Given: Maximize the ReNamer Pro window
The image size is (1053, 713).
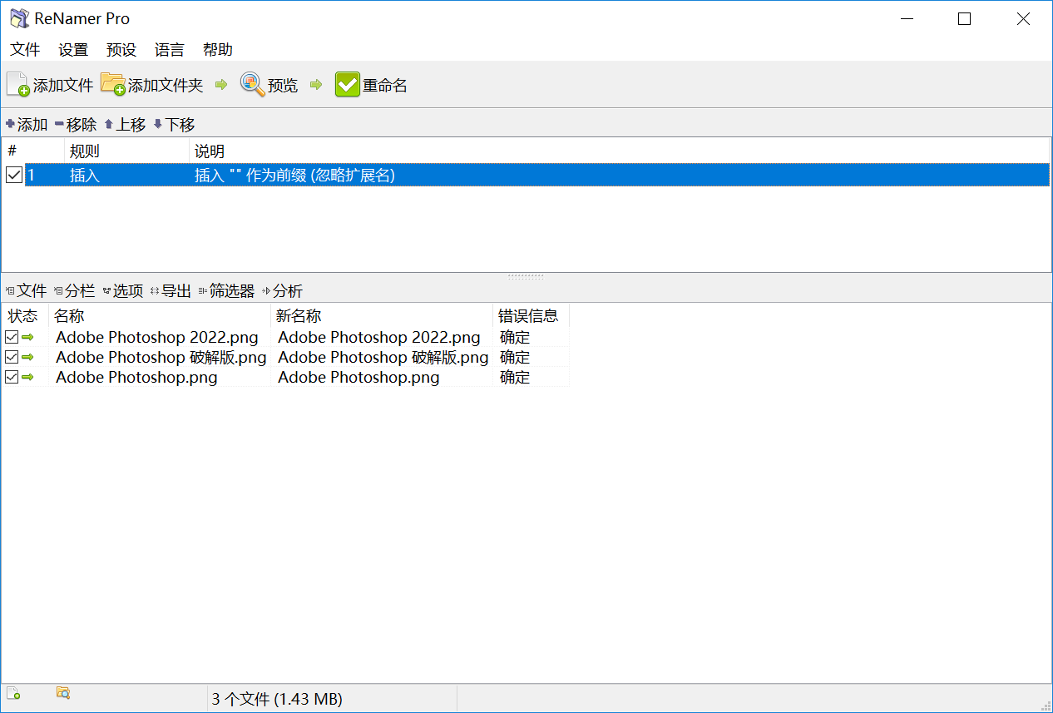Looking at the screenshot, I should click(x=964, y=18).
